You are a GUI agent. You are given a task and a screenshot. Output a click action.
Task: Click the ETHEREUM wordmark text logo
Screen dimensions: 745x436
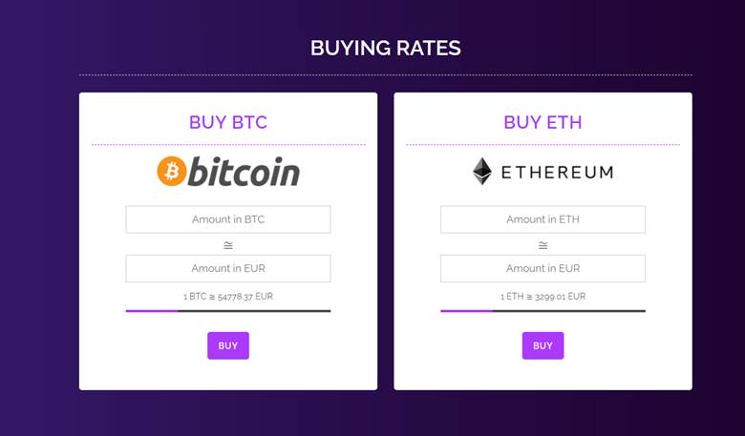click(557, 173)
